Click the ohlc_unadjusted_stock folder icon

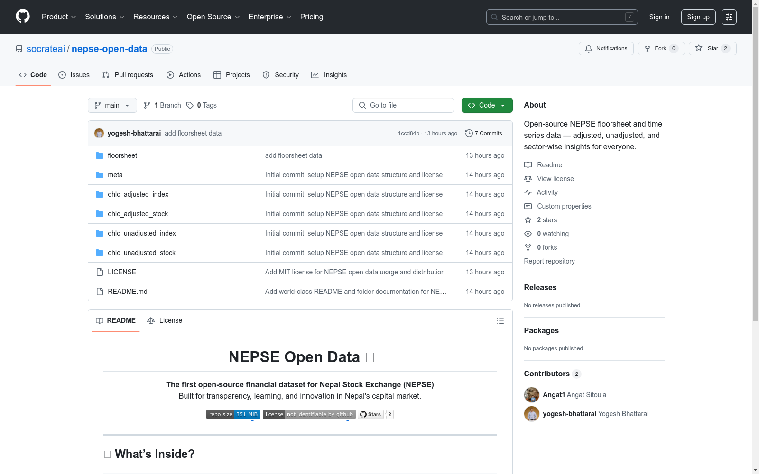tap(100, 253)
